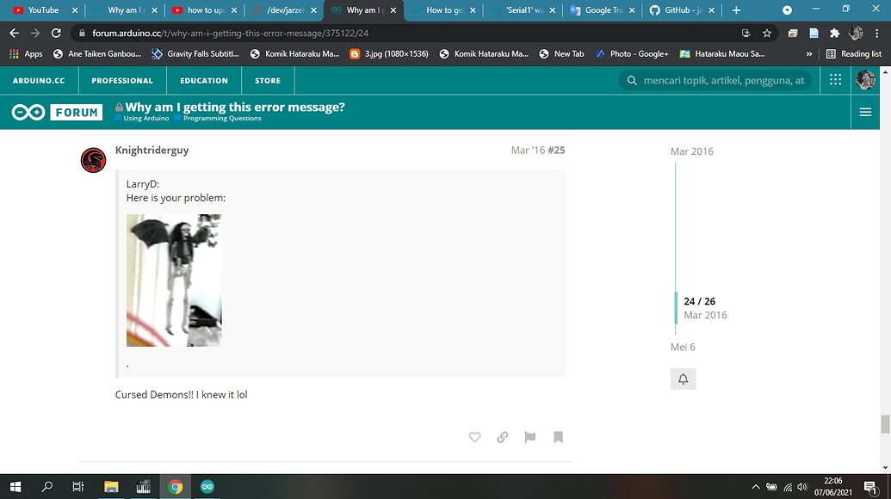Open the Arduino Forum home via the logo
This screenshot has height=499, width=891.
tap(56, 112)
